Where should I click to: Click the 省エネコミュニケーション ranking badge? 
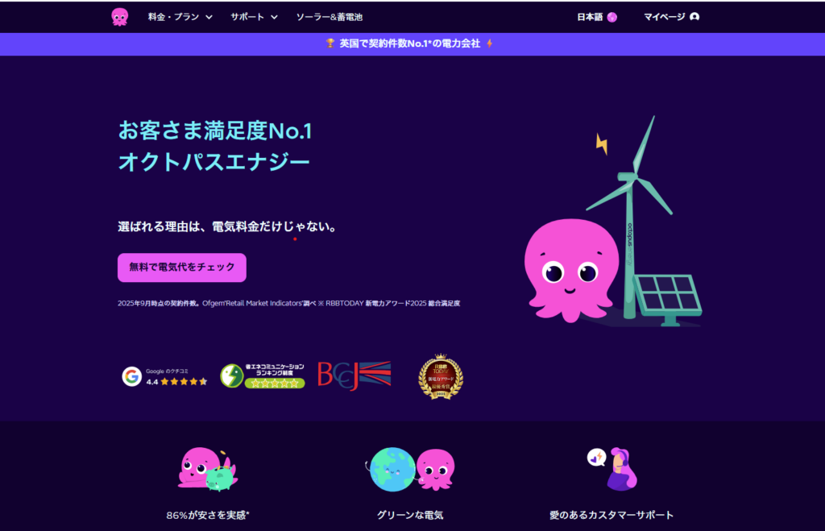click(262, 375)
